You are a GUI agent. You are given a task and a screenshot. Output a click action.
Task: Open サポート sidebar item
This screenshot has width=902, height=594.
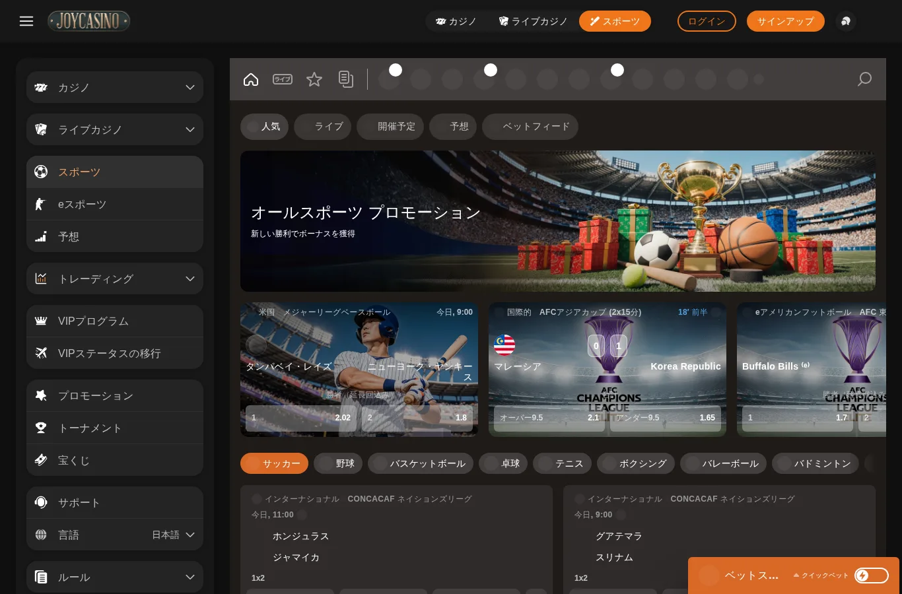[115, 502]
